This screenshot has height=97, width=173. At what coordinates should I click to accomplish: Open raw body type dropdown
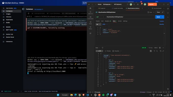click(x=98, y=24)
